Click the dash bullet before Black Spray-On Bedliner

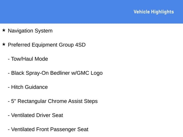point(9,73)
